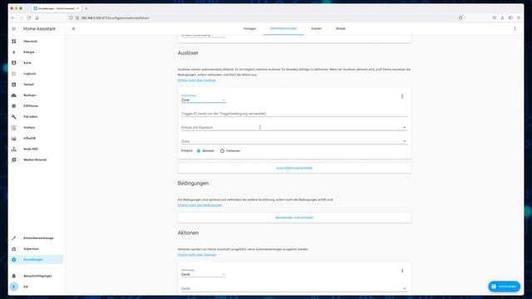Open the Node-RED sitemap icon
This screenshot has width=532, height=299.
pos(14,149)
